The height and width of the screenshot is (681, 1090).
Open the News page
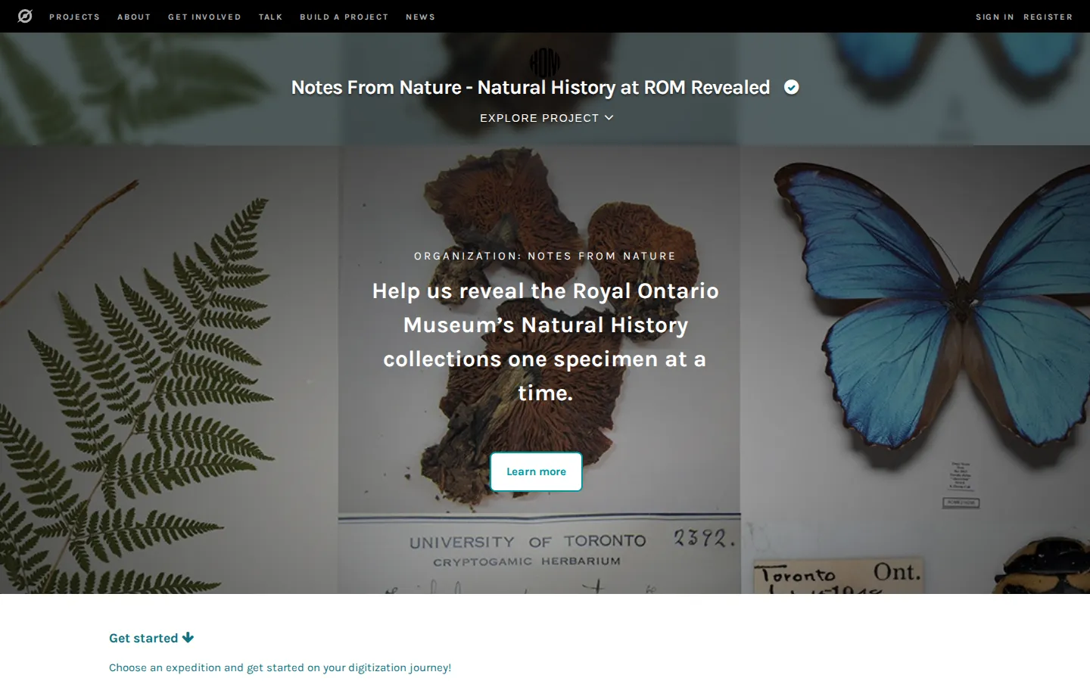click(x=420, y=17)
